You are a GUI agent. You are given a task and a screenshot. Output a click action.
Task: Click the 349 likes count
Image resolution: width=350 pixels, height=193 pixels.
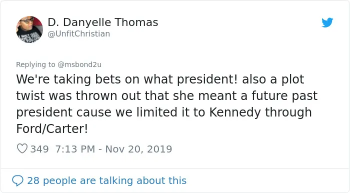pyautogui.click(x=39, y=149)
